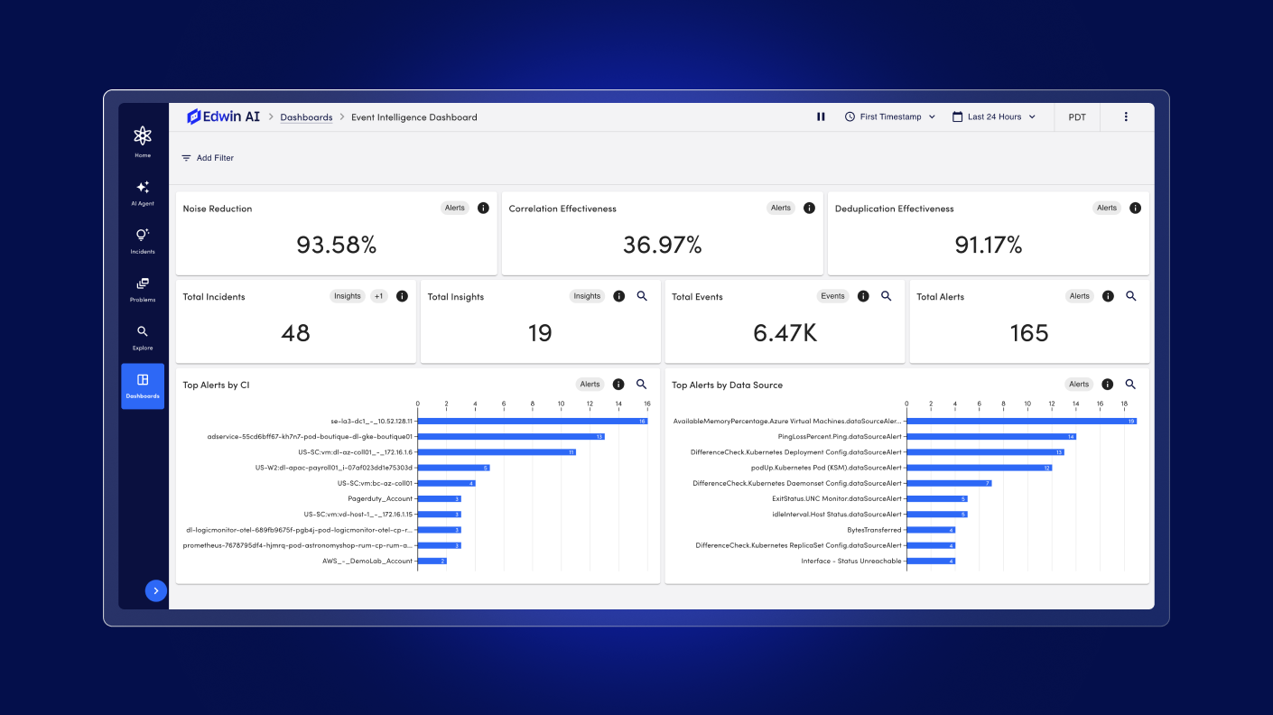Click the +1 tag on Total Incidents

pyautogui.click(x=379, y=296)
